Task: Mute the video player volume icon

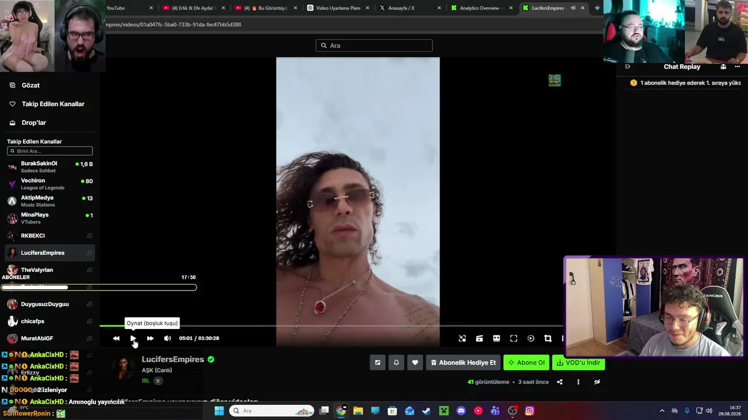Action: coord(168,338)
